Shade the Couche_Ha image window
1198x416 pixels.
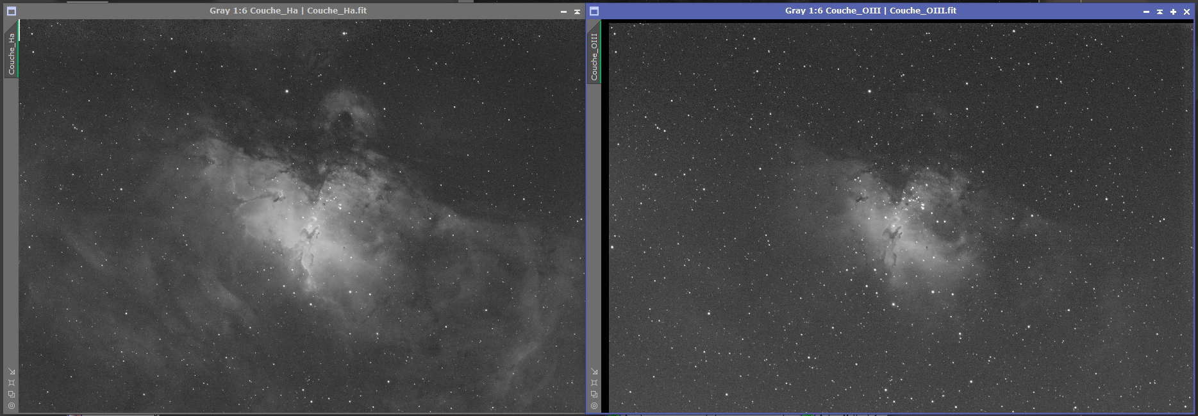click(x=577, y=12)
